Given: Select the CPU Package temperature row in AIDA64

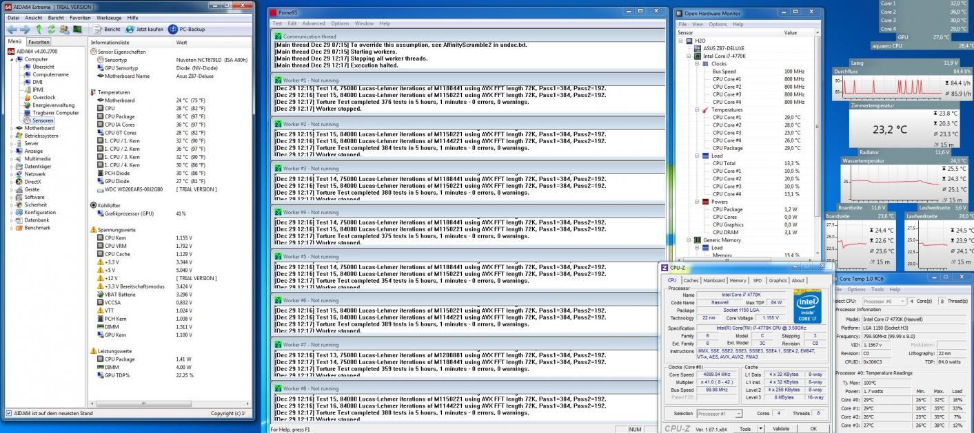Looking at the screenshot, I should 170,116.
